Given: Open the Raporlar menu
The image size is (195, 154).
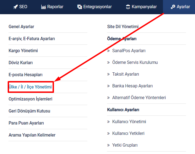Looking at the screenshot, I should [52, 7].
